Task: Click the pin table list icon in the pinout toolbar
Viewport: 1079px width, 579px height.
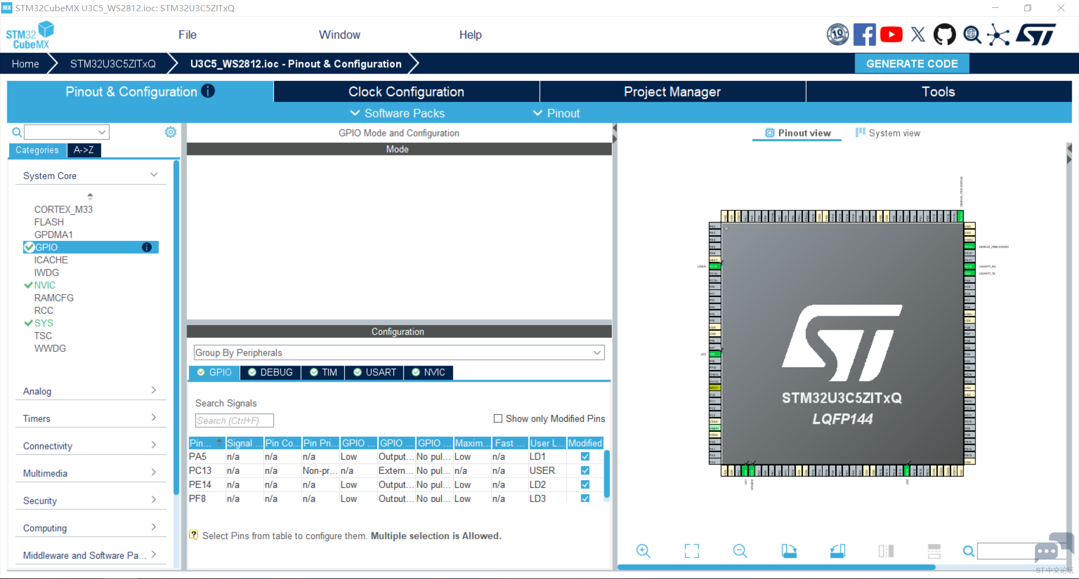Action: (934, 551)
